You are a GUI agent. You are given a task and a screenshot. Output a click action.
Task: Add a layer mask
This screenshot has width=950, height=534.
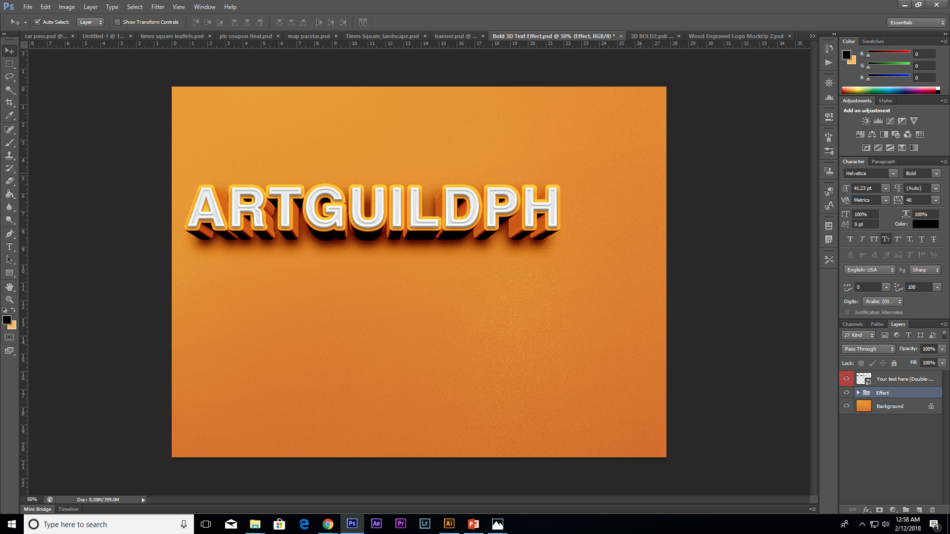(879, 509)
